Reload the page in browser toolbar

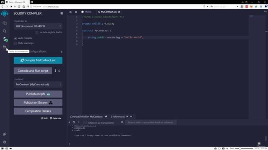point(19,7)
